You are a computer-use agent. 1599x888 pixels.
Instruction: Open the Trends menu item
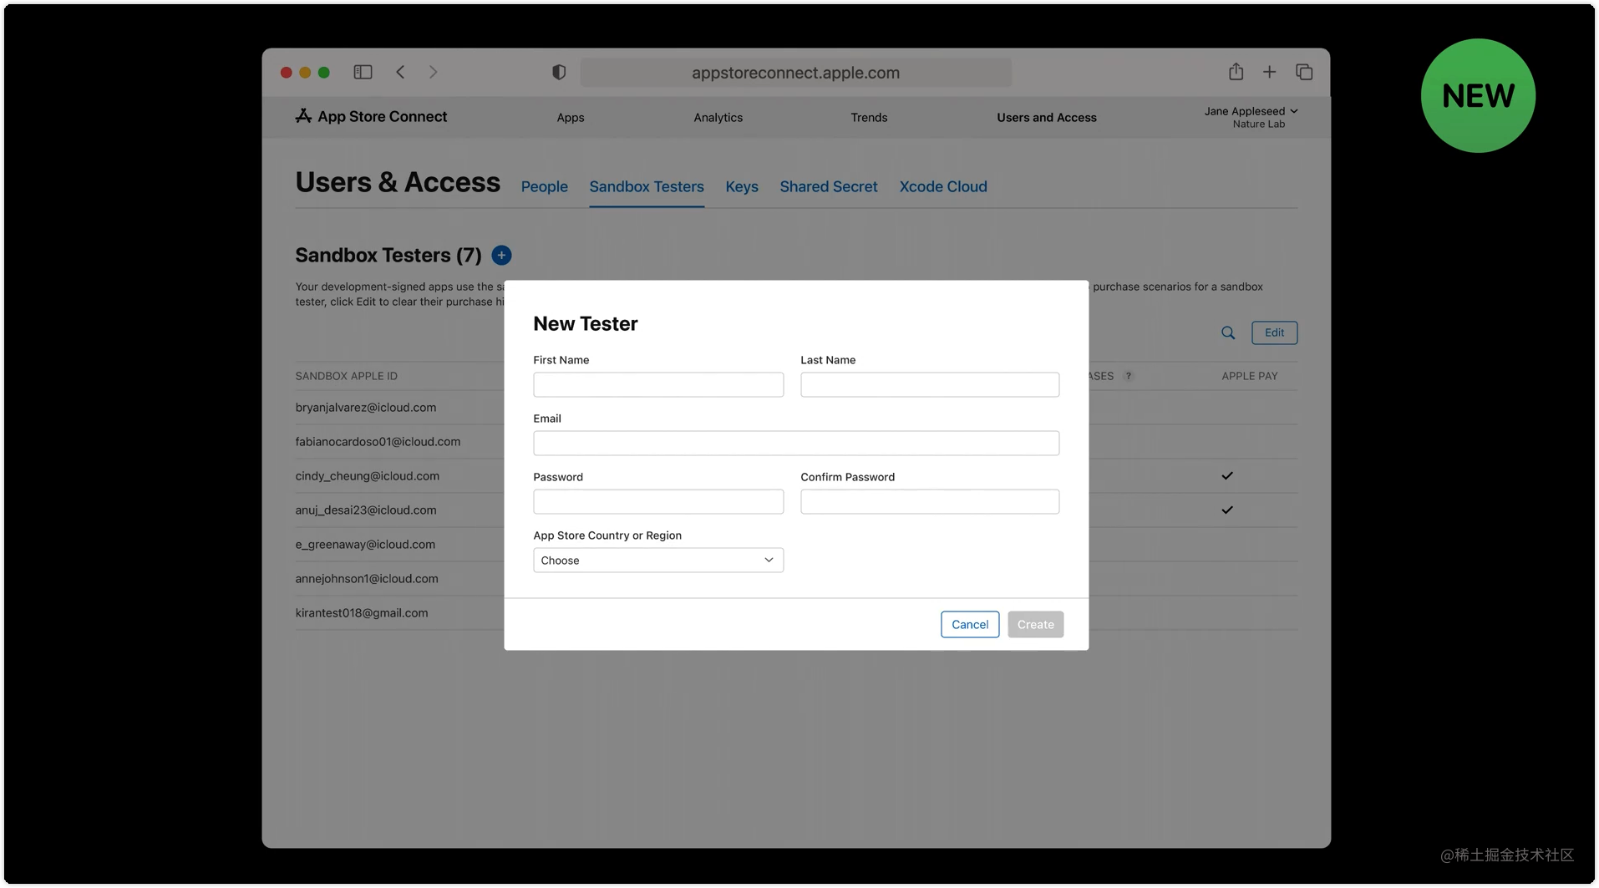pos(869,118)
